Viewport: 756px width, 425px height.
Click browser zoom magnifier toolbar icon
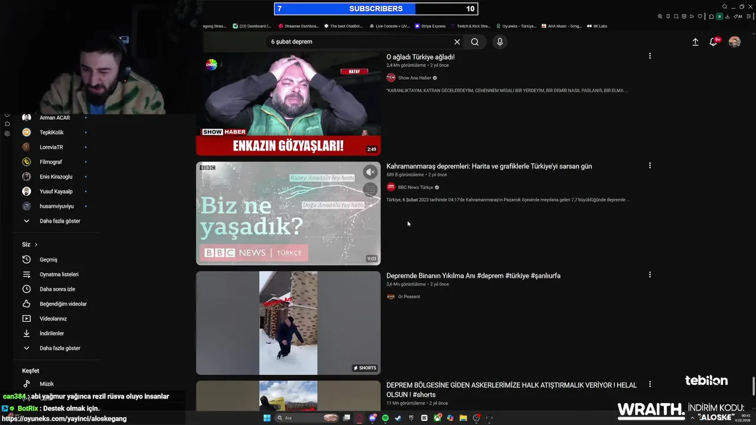(x=660, y=16)
